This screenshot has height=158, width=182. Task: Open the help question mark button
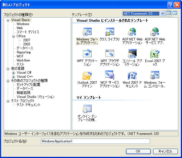[x=170, y=5]
